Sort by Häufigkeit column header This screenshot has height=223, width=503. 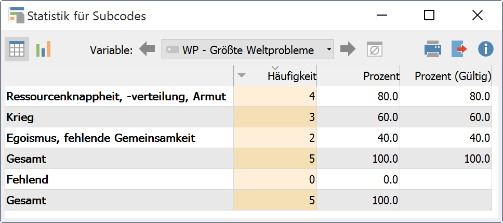click(291, 76)
